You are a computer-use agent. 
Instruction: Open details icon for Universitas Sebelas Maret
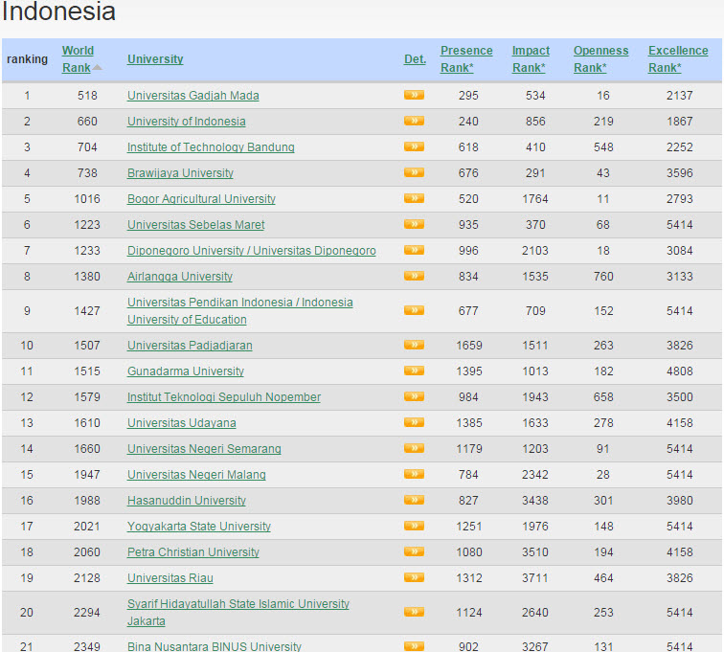414,224
